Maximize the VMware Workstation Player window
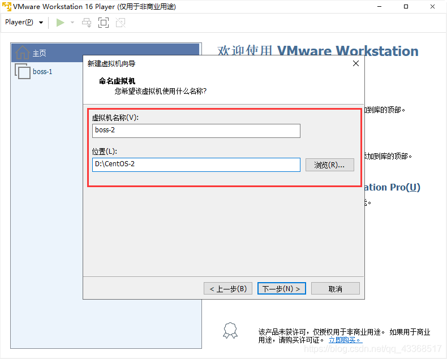 tap(406, 7)
